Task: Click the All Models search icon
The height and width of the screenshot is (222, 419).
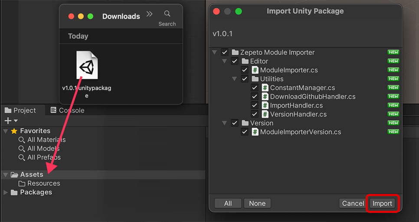Action: [x=22, y=149]
